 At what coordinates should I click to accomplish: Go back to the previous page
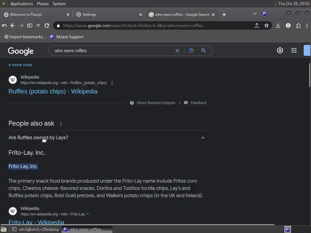[13, 25]
